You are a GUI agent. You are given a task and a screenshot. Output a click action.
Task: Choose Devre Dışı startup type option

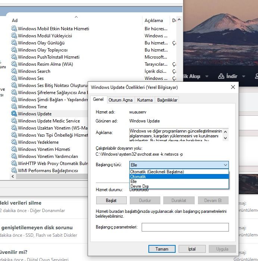click(179, 186)
